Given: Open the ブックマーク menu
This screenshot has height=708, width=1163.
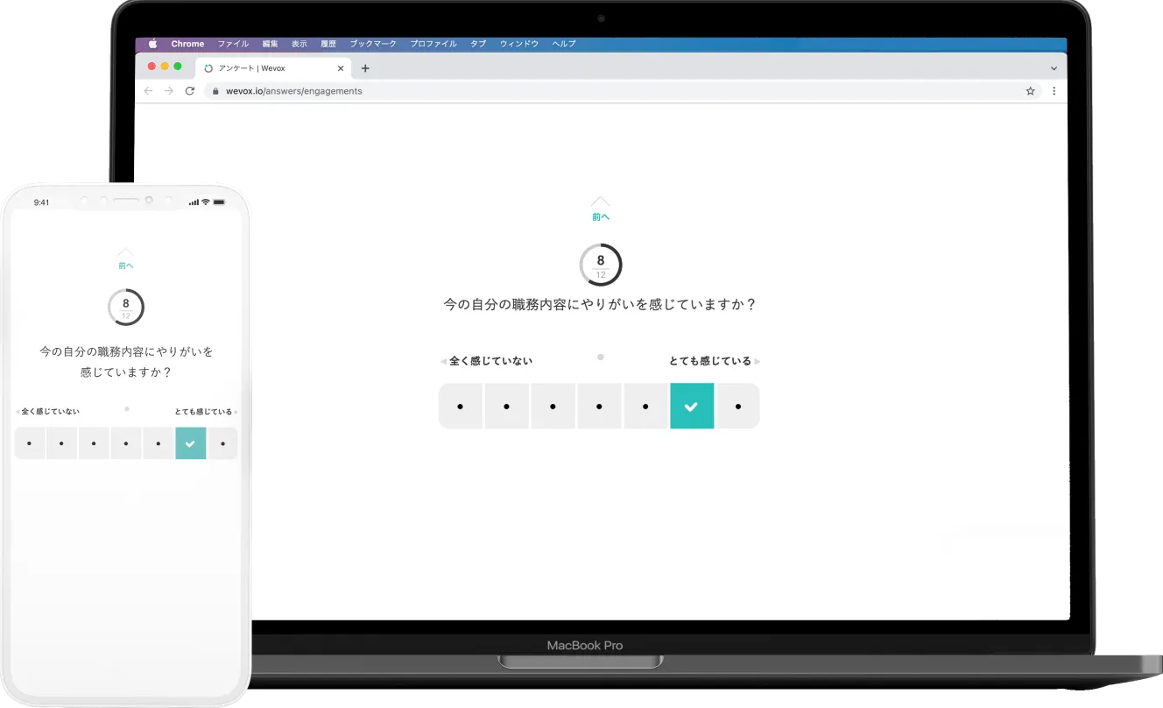Looking at the screenshot, I should 373,44.
